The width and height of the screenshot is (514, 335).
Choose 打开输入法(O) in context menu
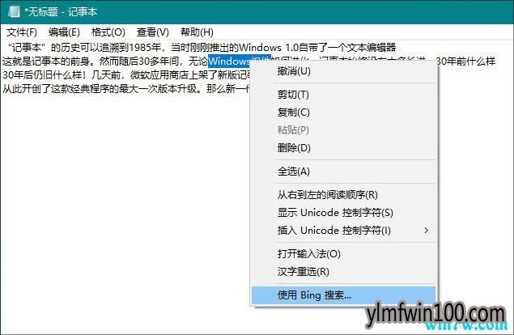(343, 254)
